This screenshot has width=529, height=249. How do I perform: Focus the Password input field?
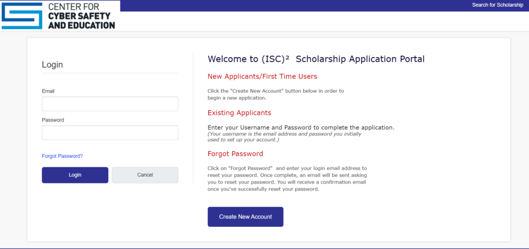coord(110,132)
